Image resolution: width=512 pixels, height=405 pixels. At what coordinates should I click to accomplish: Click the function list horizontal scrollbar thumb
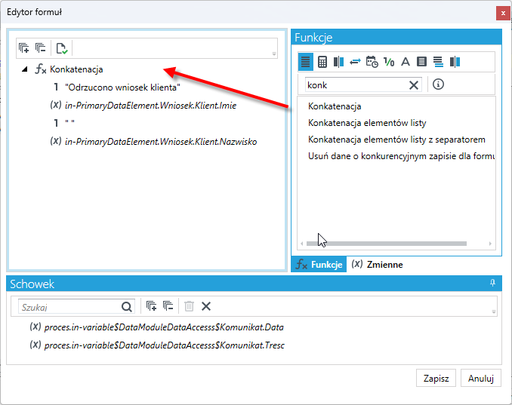[x=387, y=244]
